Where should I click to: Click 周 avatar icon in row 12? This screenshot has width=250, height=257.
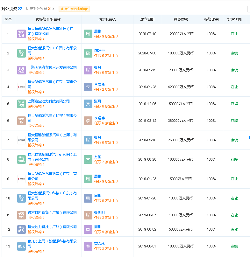[88, 229]
